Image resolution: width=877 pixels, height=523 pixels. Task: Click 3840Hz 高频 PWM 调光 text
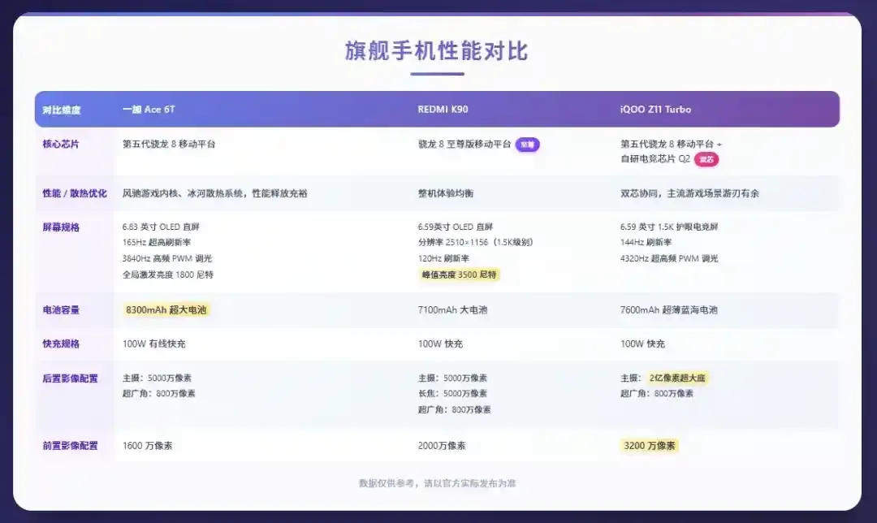[x=167, y=258]
